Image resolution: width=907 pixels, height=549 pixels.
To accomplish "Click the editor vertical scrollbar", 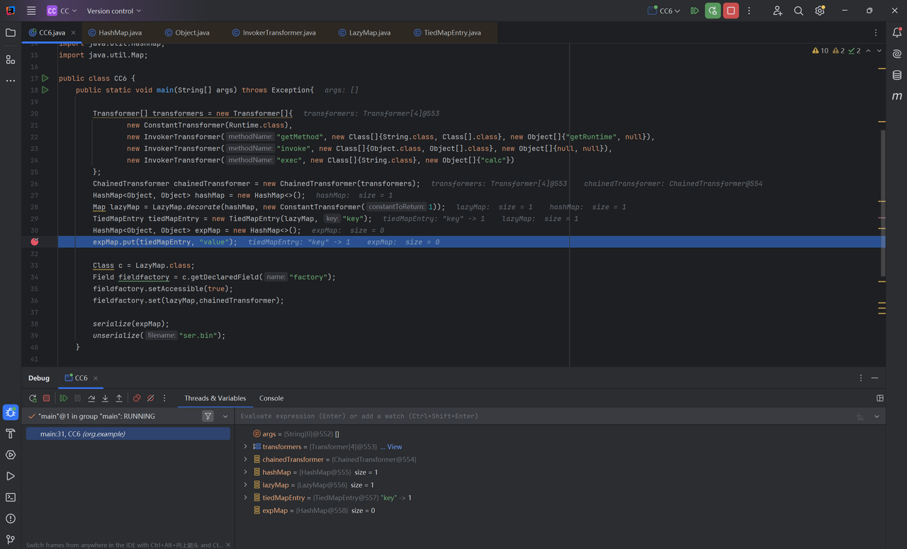I will [883, 203].
